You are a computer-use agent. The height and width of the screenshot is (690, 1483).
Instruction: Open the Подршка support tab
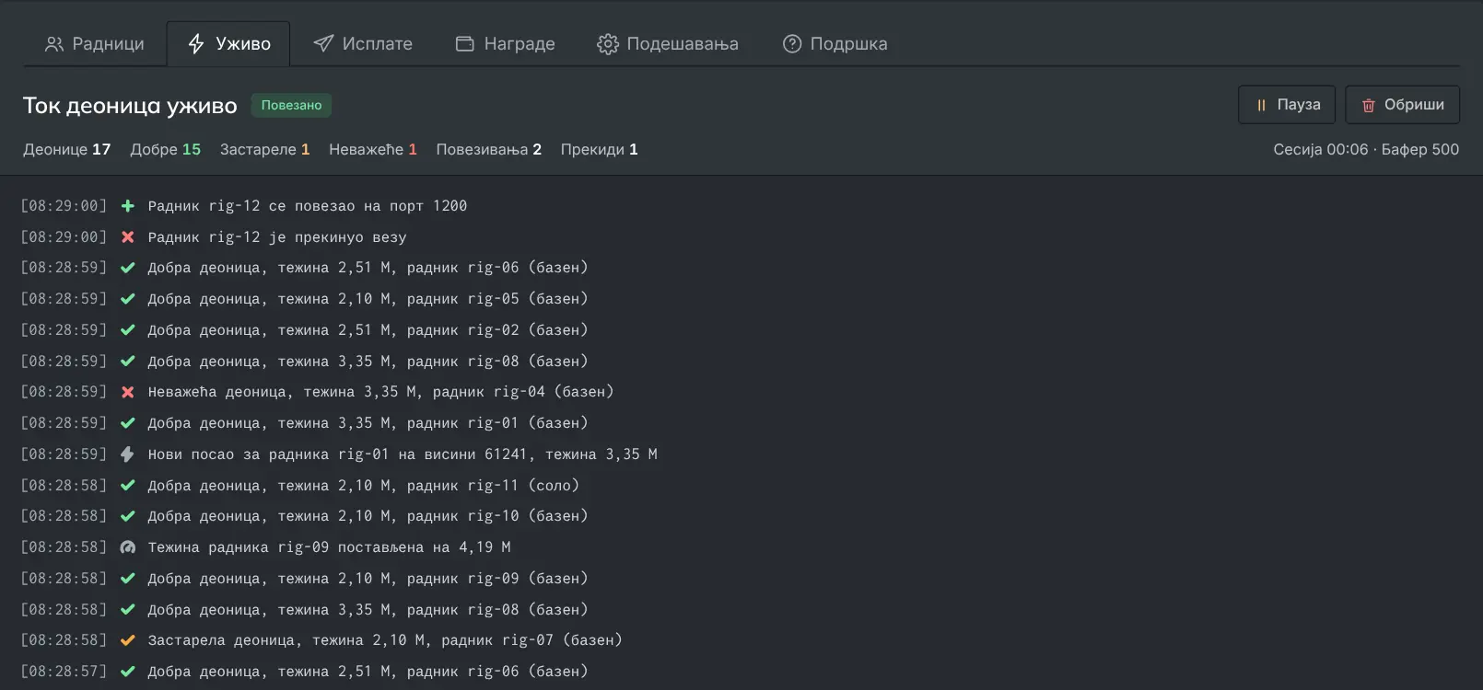(835, 44)
